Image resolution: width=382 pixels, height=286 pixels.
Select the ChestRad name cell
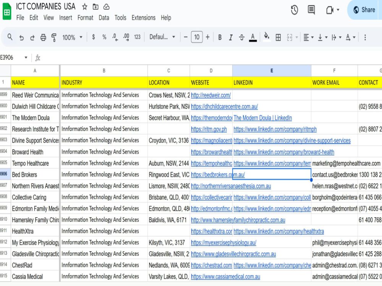pyautogui.click(x=35, y=265)
